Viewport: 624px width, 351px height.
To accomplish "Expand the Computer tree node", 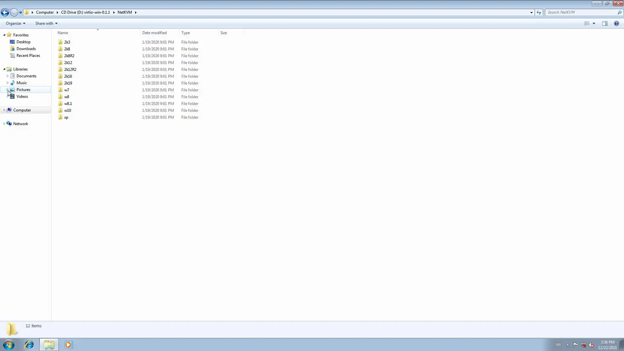I will coord(4,110).
